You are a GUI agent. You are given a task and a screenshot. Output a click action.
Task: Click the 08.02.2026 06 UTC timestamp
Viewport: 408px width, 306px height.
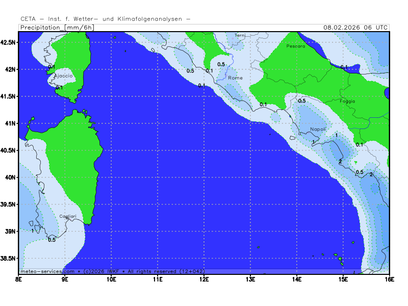point(355,27)
